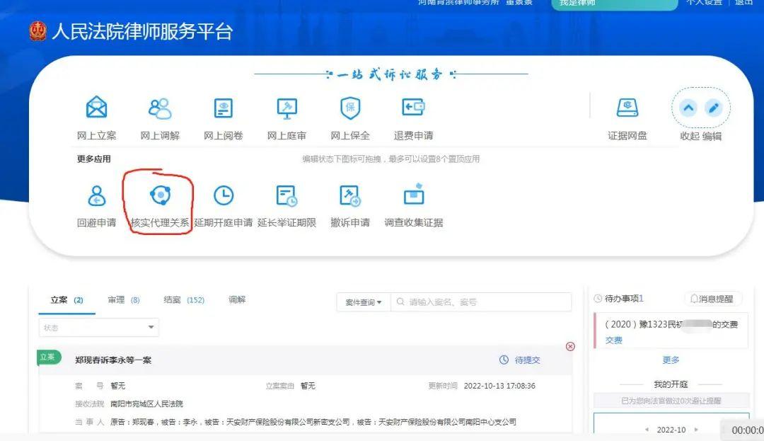Open 延长举证期限 extension icon
The width and height of the screenshot is (764, 441).
286,195
